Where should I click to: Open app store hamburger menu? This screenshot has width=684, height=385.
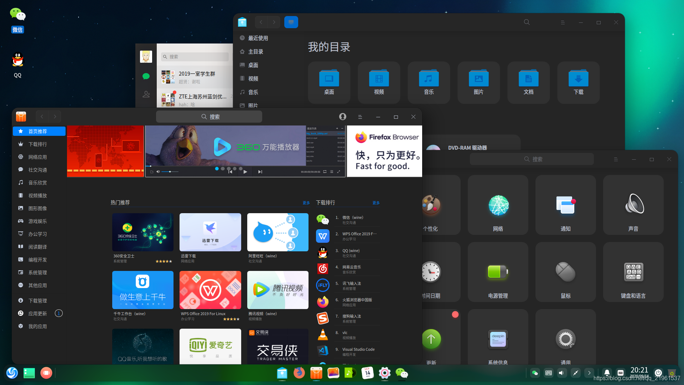(360, 117)
